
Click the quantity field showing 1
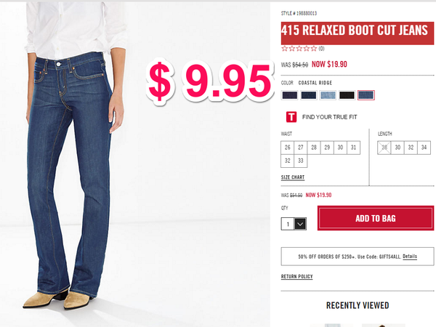(x=288, y=224)
